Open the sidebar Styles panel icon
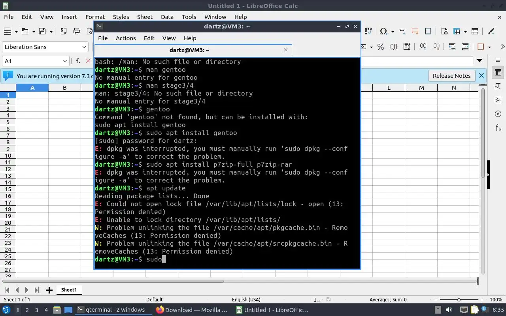506x316 pixels. [498, 86]
